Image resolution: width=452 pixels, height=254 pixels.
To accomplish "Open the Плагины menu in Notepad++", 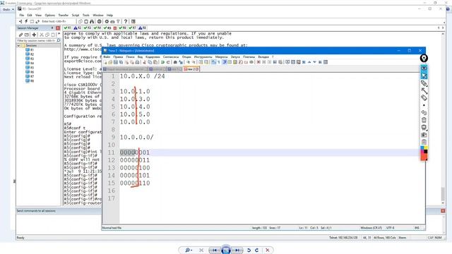I will pyautogui.click(x=249, y=56).
